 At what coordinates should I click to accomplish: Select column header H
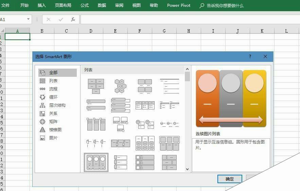[x=189, y=31]
